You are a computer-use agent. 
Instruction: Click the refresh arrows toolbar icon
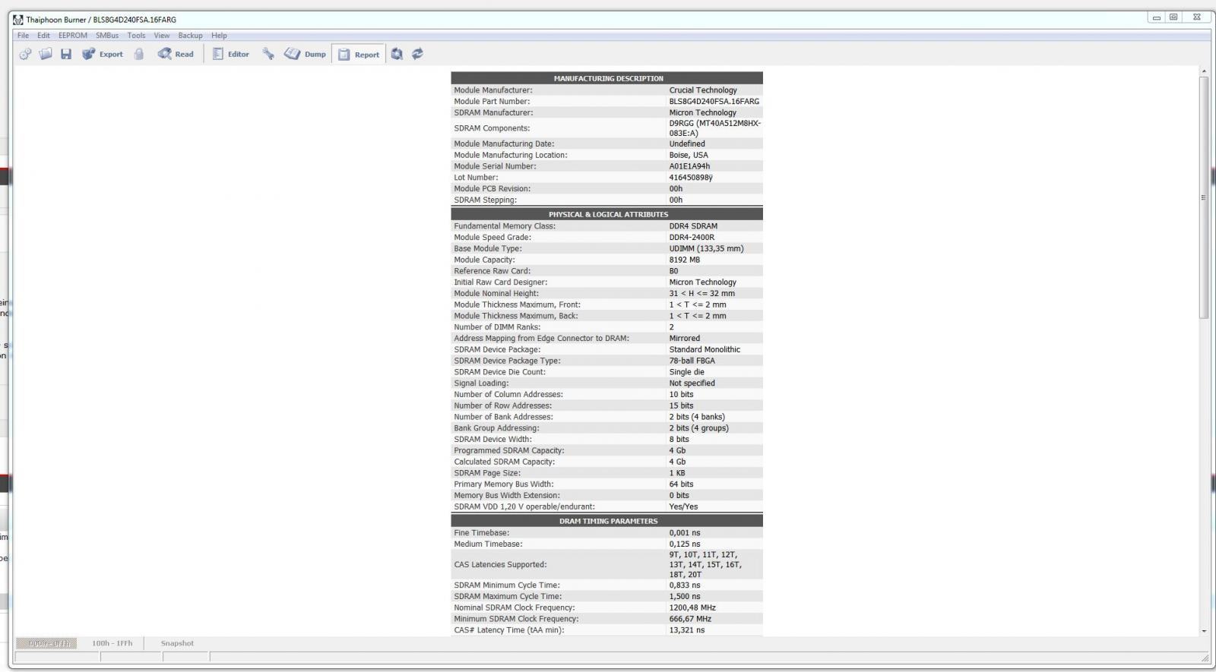point(417,54)
